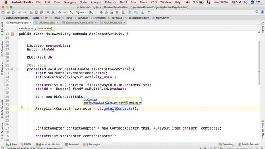Click the red Stop icon
The width and height of the screenshot is (265, 149).
click(x=117, y=12)
